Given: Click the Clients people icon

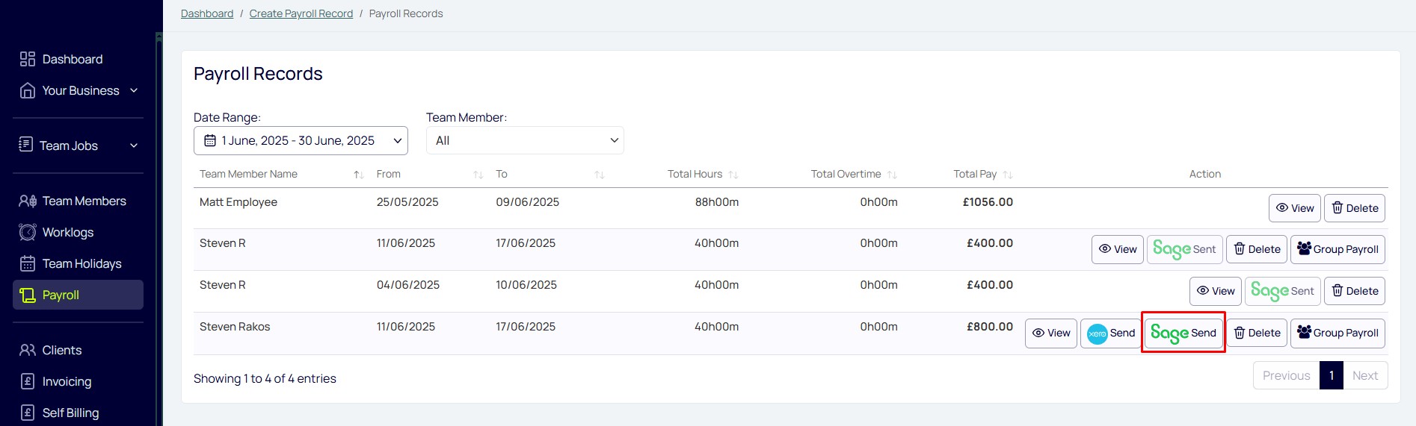Looking at the screenshot, I should pos(28,350).
